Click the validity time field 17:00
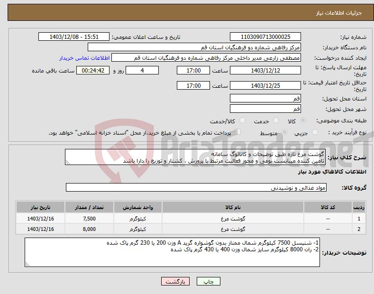Viewport: 374px width, 294px height. click(x=193, y=85)
